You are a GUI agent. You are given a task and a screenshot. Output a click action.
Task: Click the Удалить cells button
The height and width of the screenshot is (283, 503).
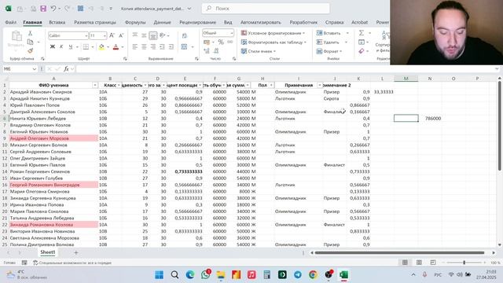click(x=332, y=42)
